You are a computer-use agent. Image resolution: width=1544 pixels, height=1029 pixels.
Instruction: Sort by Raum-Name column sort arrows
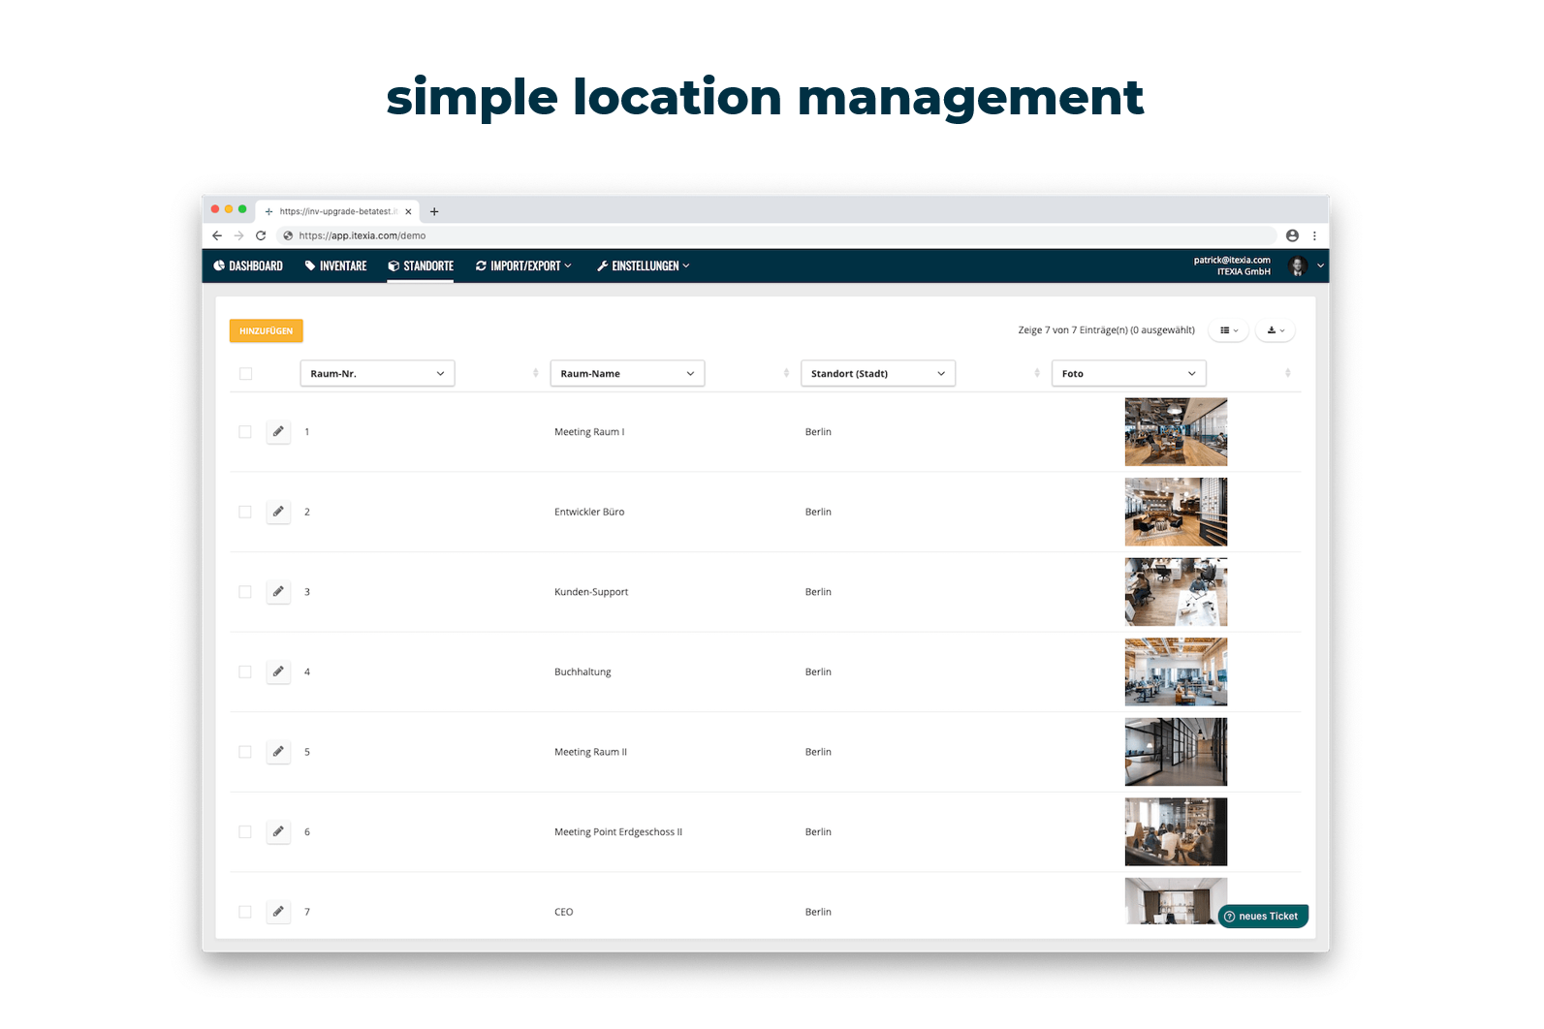click(x=786, y=373)
